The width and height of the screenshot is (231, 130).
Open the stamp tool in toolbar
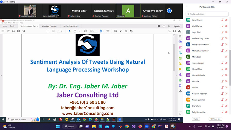tap(131, 31)
